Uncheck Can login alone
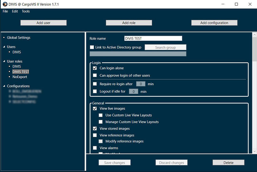This screenshot has width=257, height=172. click(x=95, y=68)
